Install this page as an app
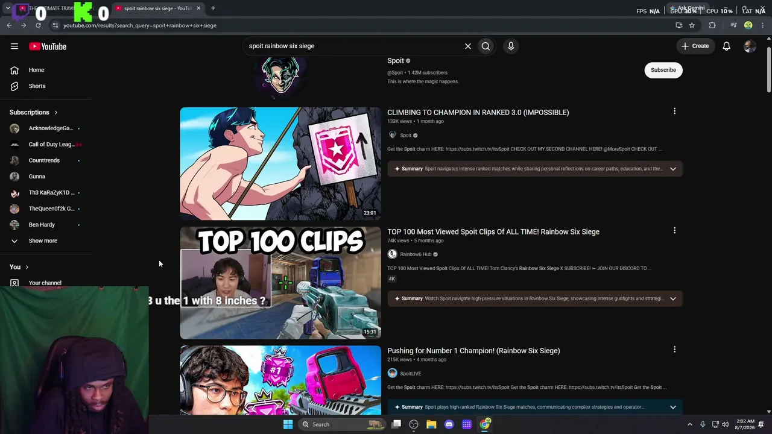772x434 pixels. [x=679, y=25]
